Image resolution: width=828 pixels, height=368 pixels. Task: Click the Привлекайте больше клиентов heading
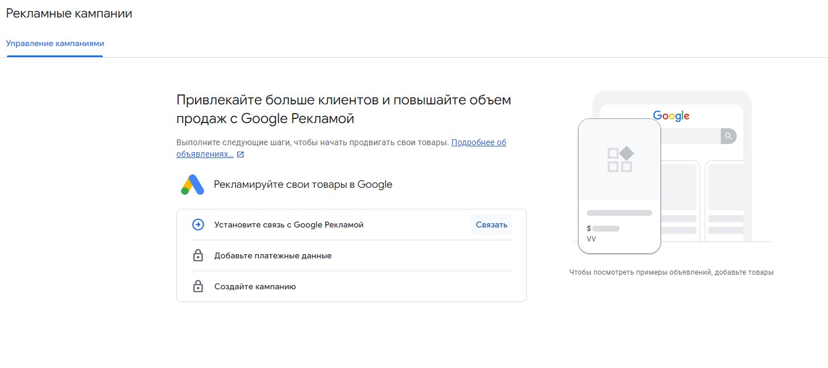click(x=343, y=109)
